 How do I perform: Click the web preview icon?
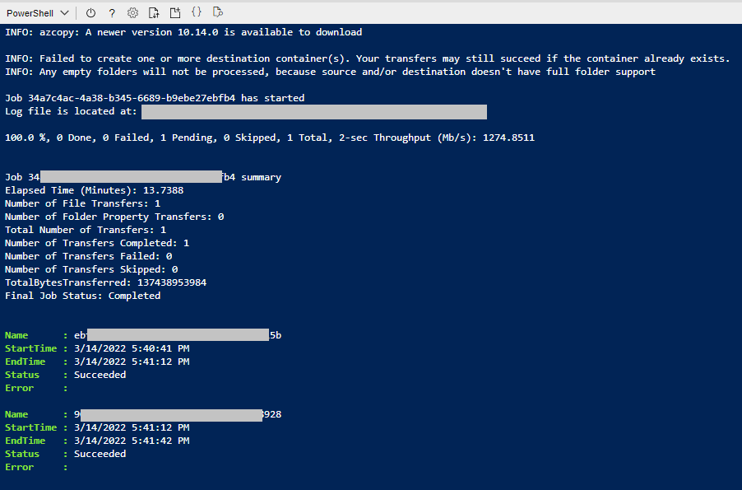217,12
